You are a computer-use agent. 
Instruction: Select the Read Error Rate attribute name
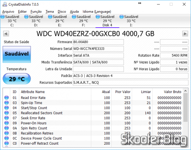[33, 98]
